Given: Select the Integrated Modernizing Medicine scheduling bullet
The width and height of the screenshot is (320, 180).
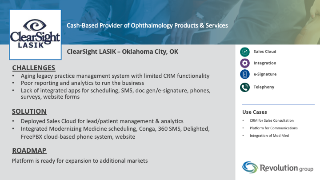Looking at the screenshot, I should click(x=115, y=132).
